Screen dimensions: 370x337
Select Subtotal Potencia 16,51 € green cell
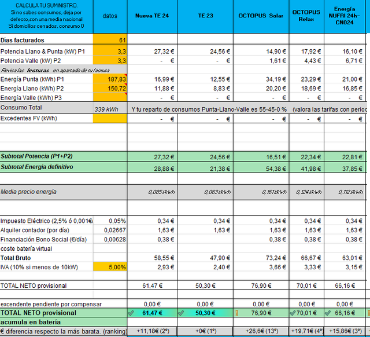261,157
